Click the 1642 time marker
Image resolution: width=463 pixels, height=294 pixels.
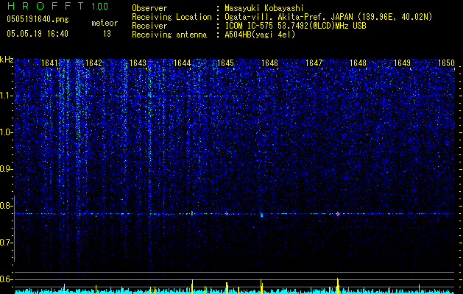click(x=93, y=63)
